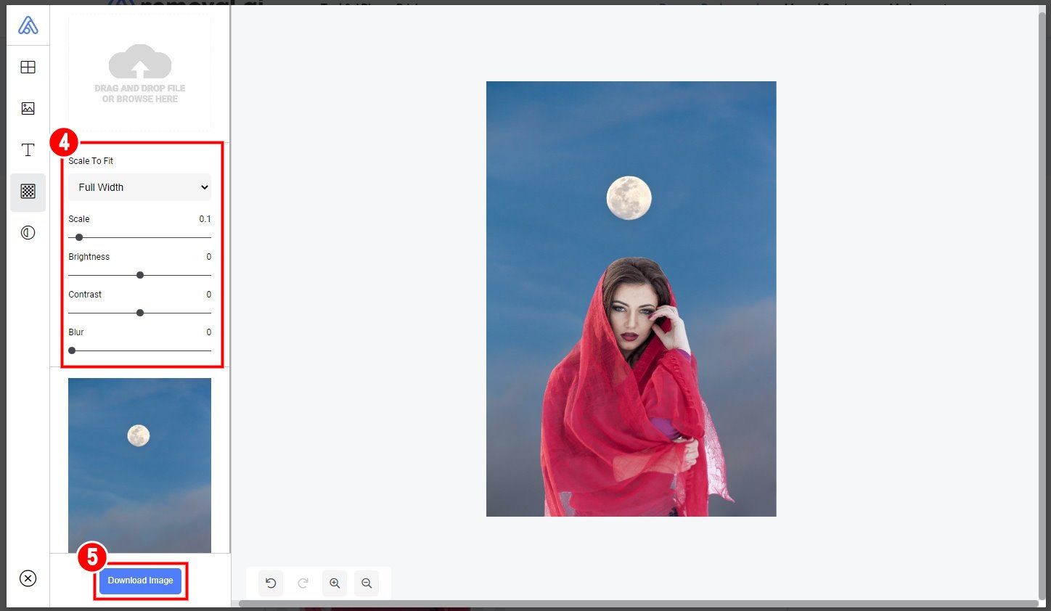Close the editor with the X icon

click(28, 578)
